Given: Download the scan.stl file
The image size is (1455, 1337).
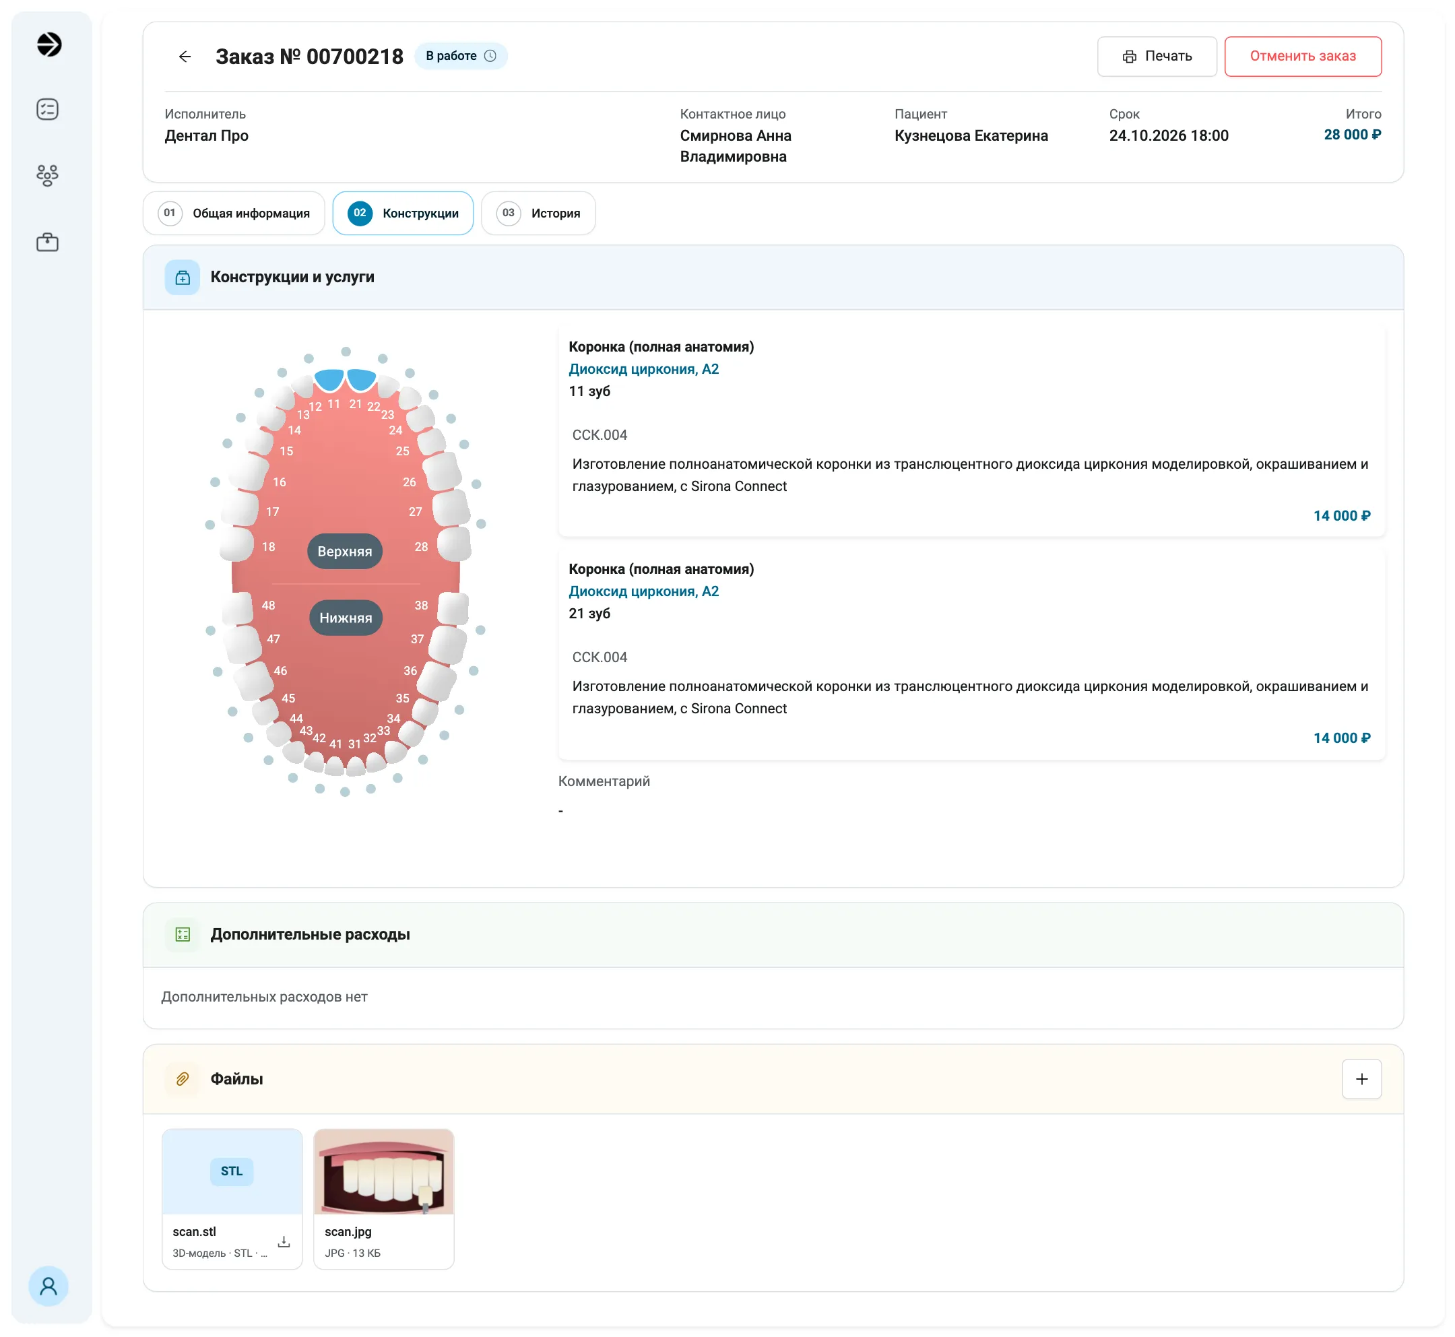Looking at the screenshot, I should pyautogui.click(x=284, y=1241).
